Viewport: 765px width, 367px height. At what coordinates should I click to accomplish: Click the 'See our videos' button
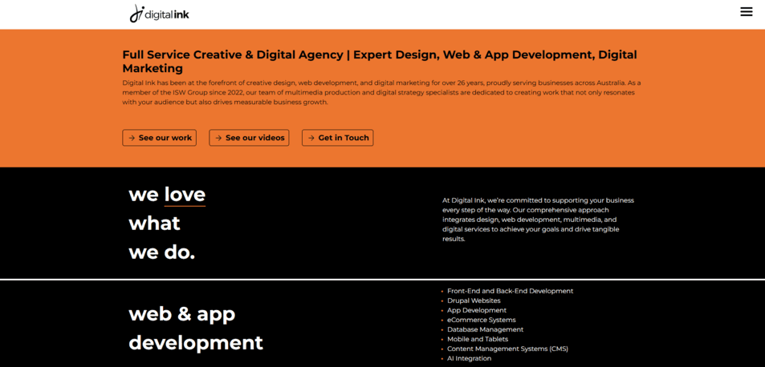pos(250,138)
